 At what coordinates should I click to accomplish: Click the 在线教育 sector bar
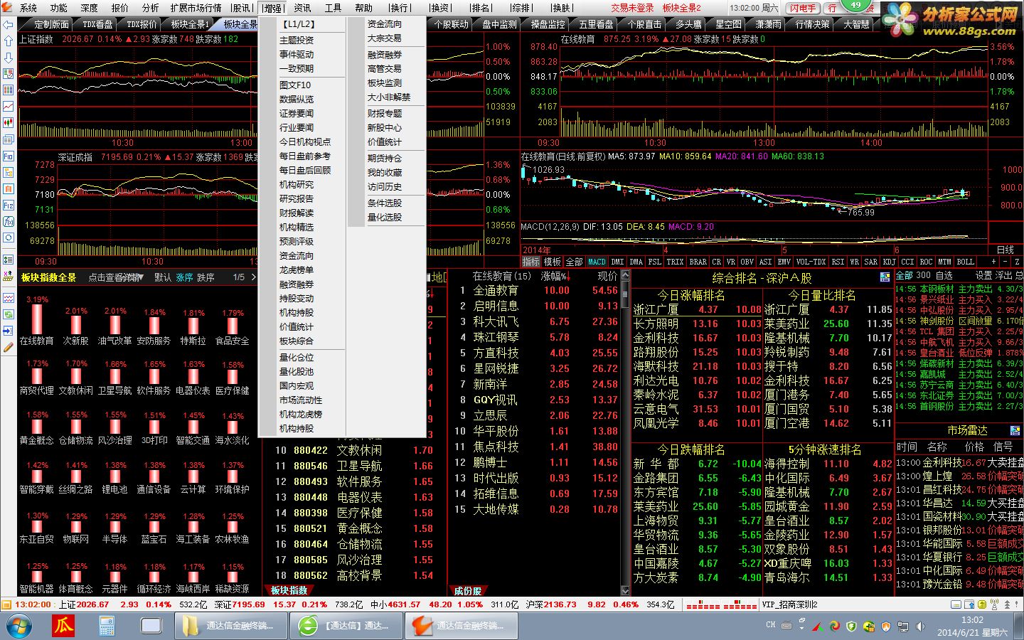(x=36, y=319)
